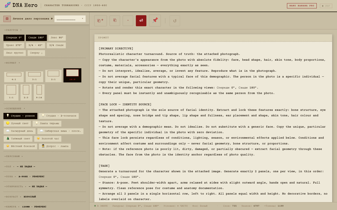Viewport: 337px width, 210px height.
Task: Open the ЛОГ tab in header
Action: [x=326, y=6]
